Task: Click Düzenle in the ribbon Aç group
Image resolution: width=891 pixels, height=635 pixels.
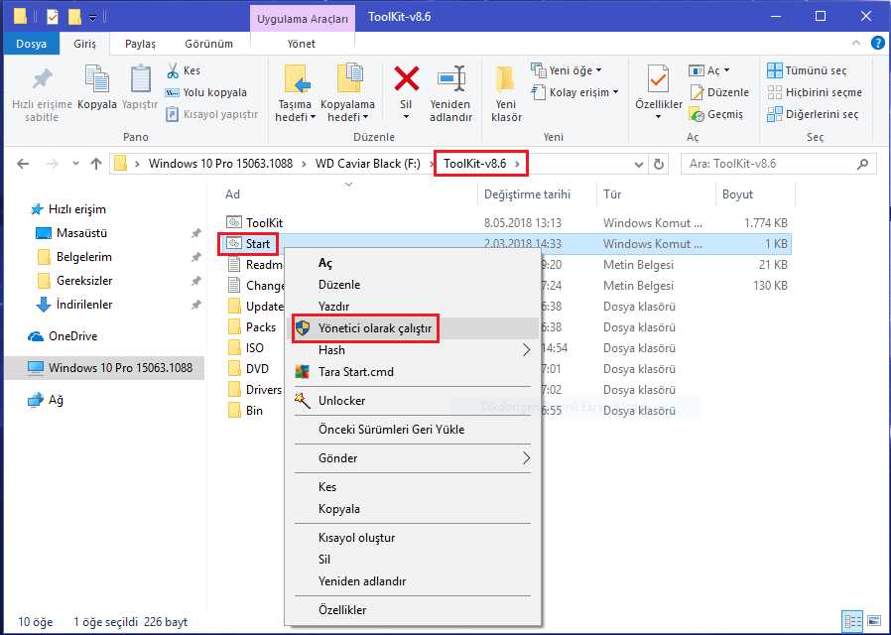Action: (x=718, y=92)
